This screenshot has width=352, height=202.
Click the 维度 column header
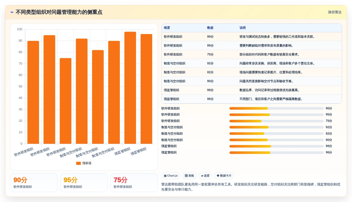tap(167, 28)
